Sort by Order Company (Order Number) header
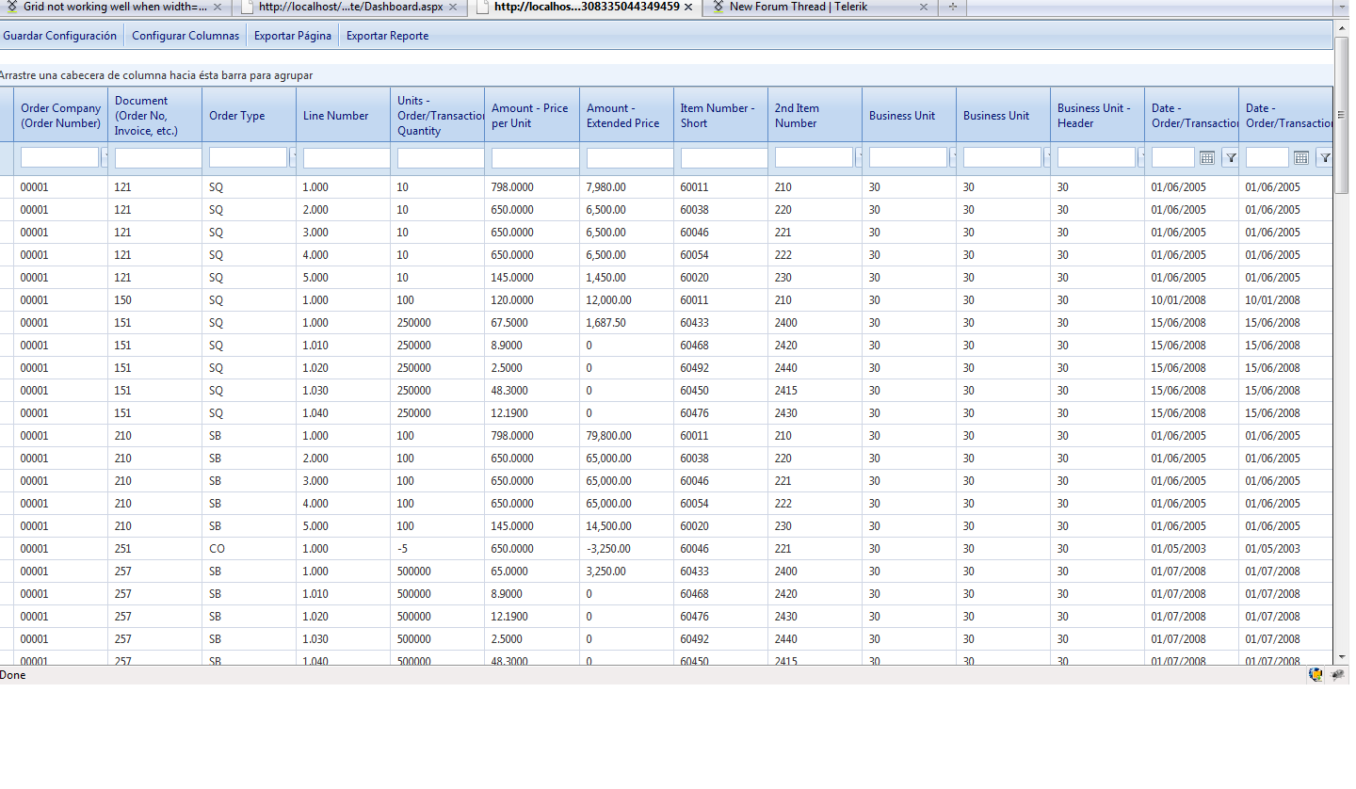The height and width of the screenshot is (789, 1356). pyautogui.click(x=60, y=116)
